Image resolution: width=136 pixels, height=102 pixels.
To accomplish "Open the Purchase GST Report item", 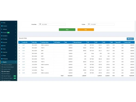I will point(8,78).
